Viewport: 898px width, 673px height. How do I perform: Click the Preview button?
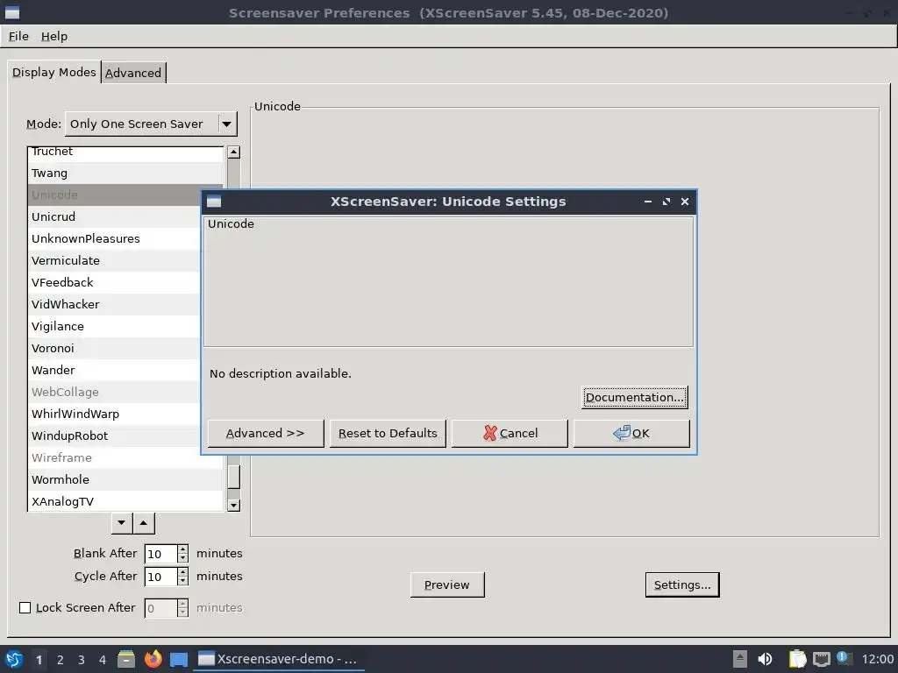[447, 584]
